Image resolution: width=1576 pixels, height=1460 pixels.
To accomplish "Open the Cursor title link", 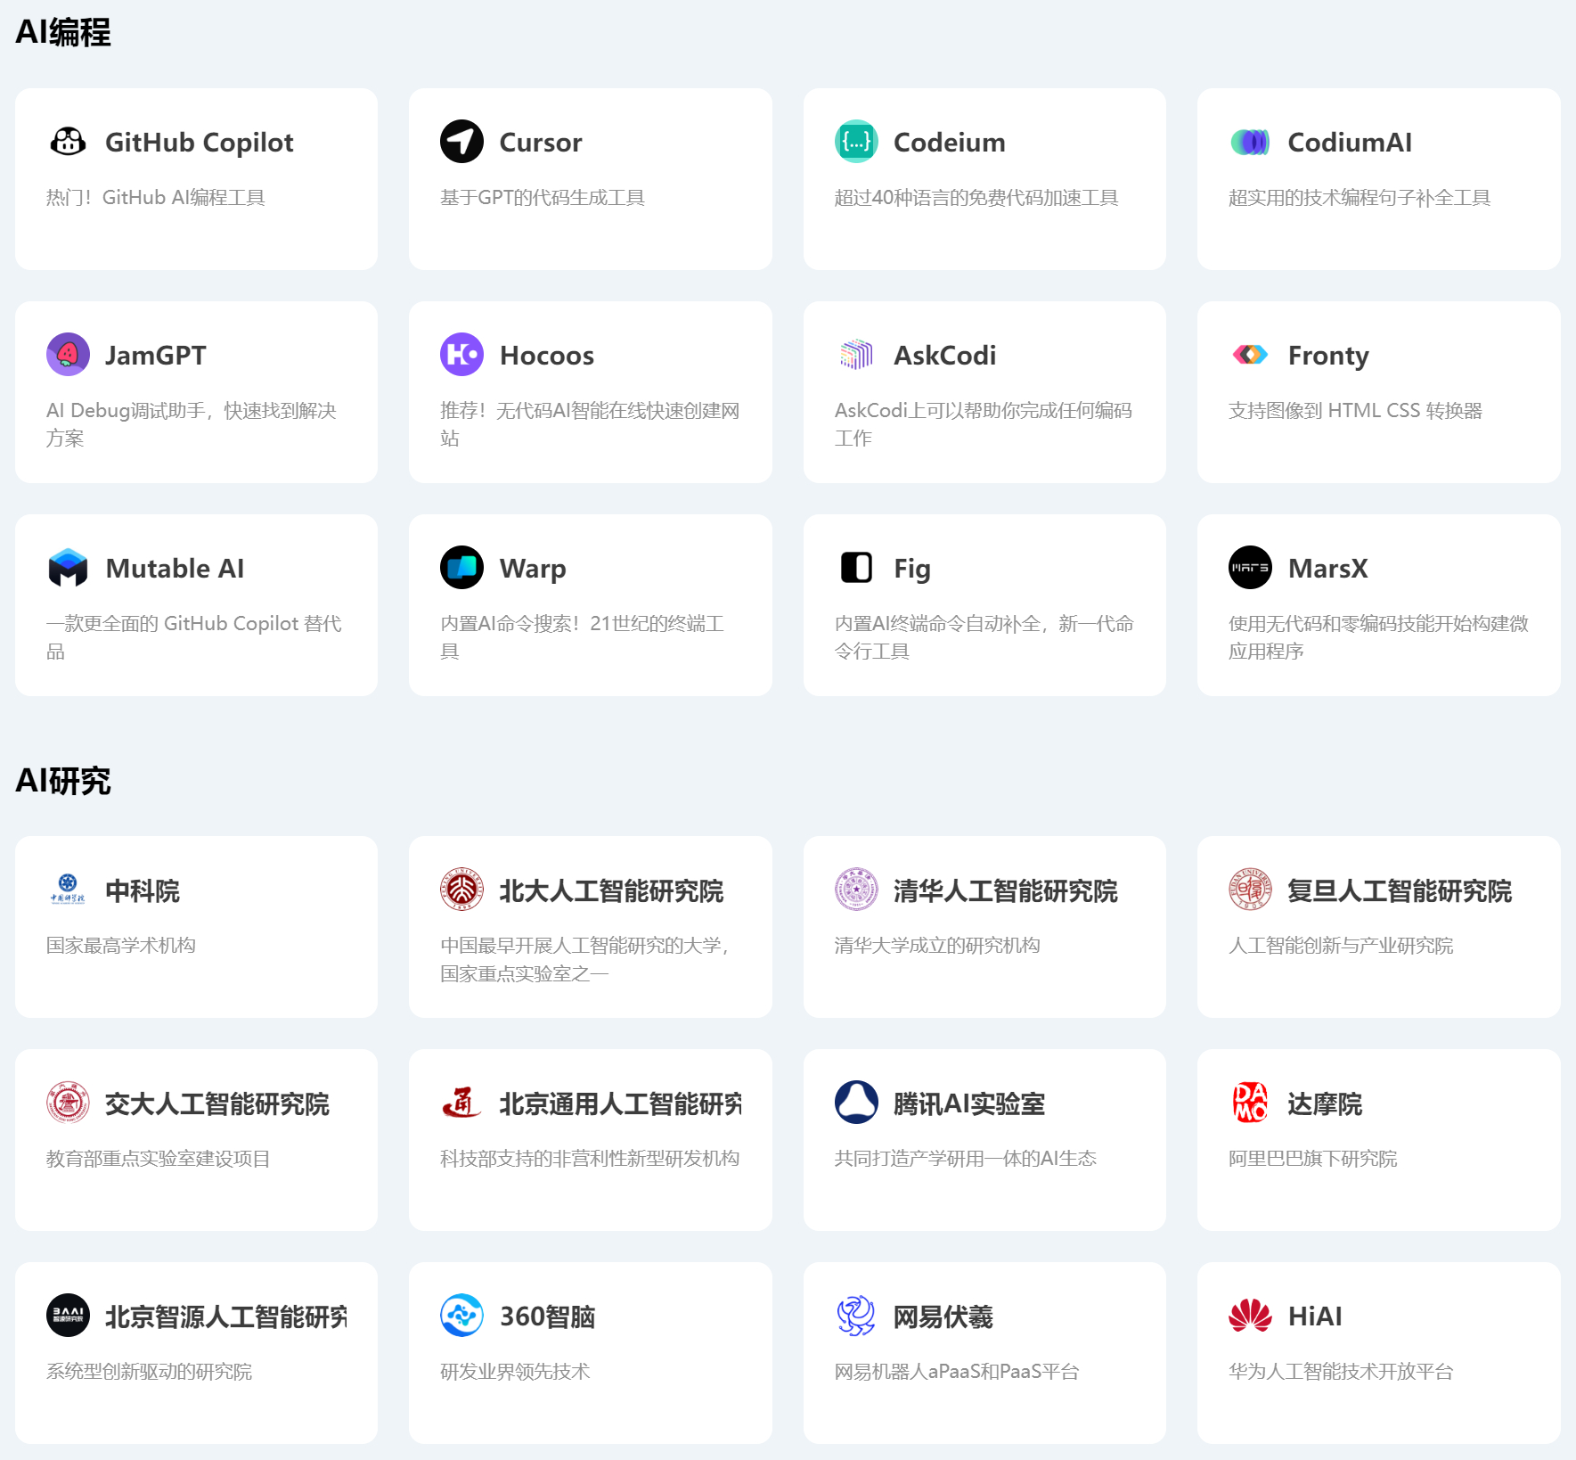I will (x=541, y=143).
